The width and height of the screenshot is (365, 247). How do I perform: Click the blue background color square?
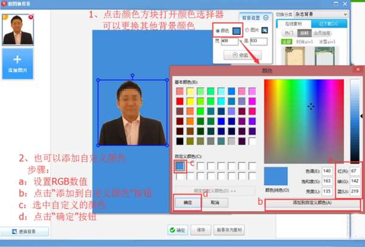coord(237,31)
